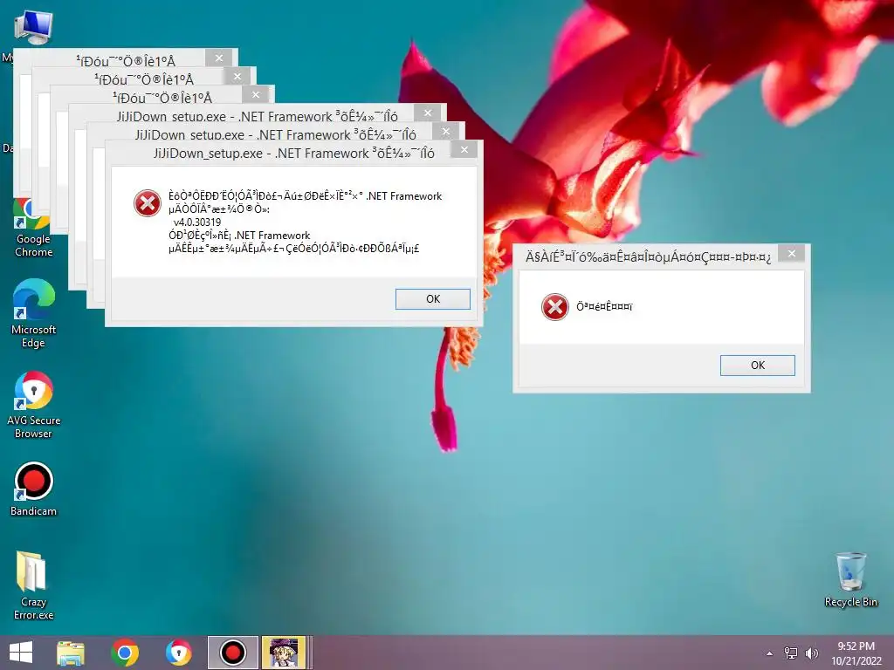
Task: Click the front JiJiDown_setup.exe title bar text
Action: 293,154
